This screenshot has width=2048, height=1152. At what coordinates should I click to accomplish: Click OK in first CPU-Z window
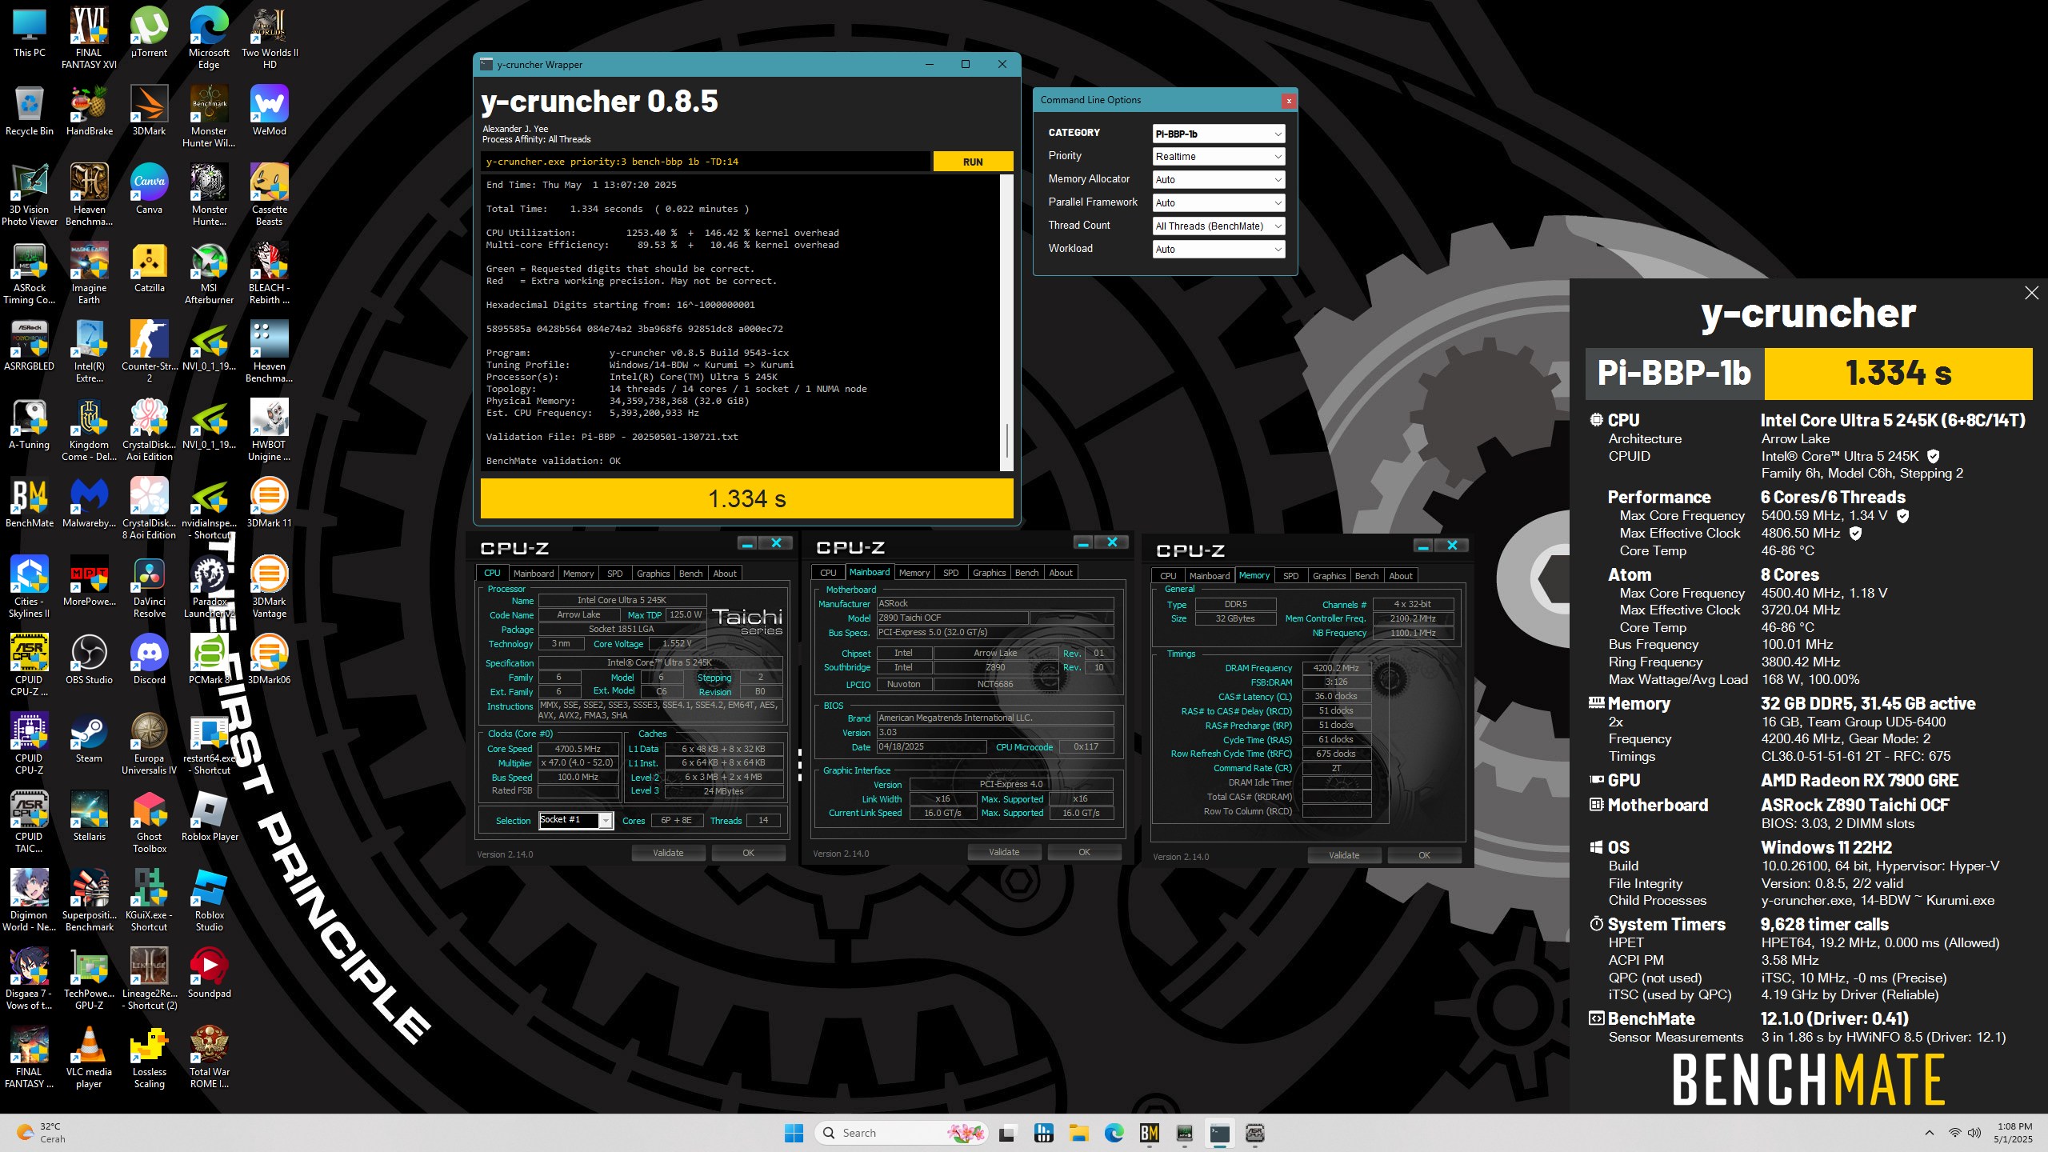click(748, 853)
